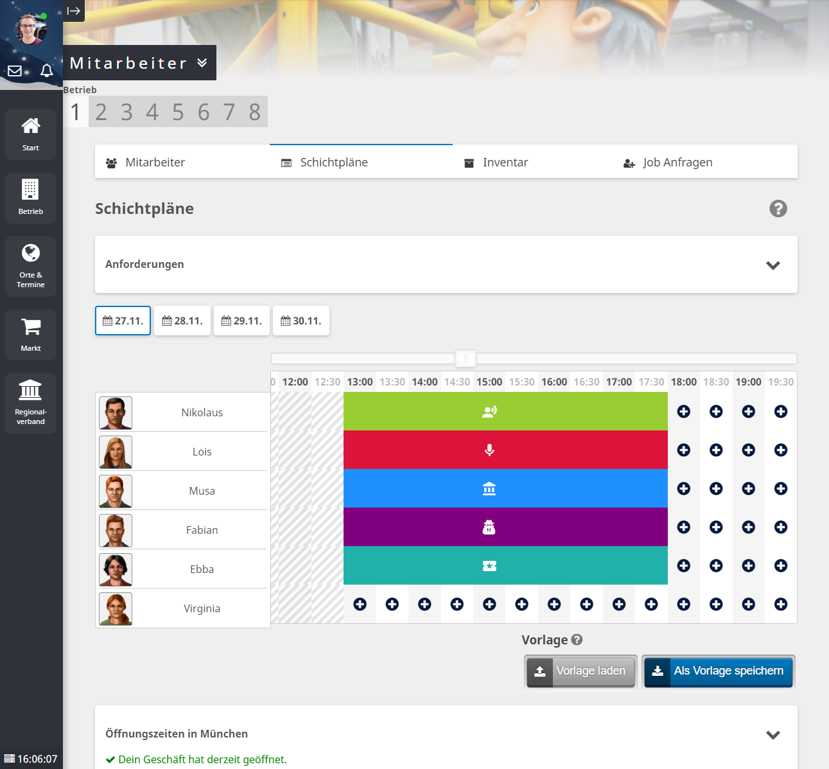Open the Start home page
This screenshot has height=769, width=829.
coord(31,134)
